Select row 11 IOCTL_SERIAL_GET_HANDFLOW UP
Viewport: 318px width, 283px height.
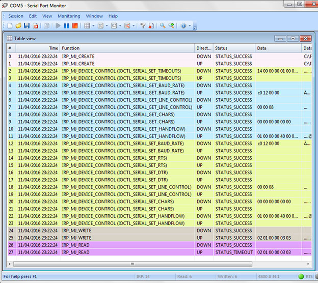point(159,136)
